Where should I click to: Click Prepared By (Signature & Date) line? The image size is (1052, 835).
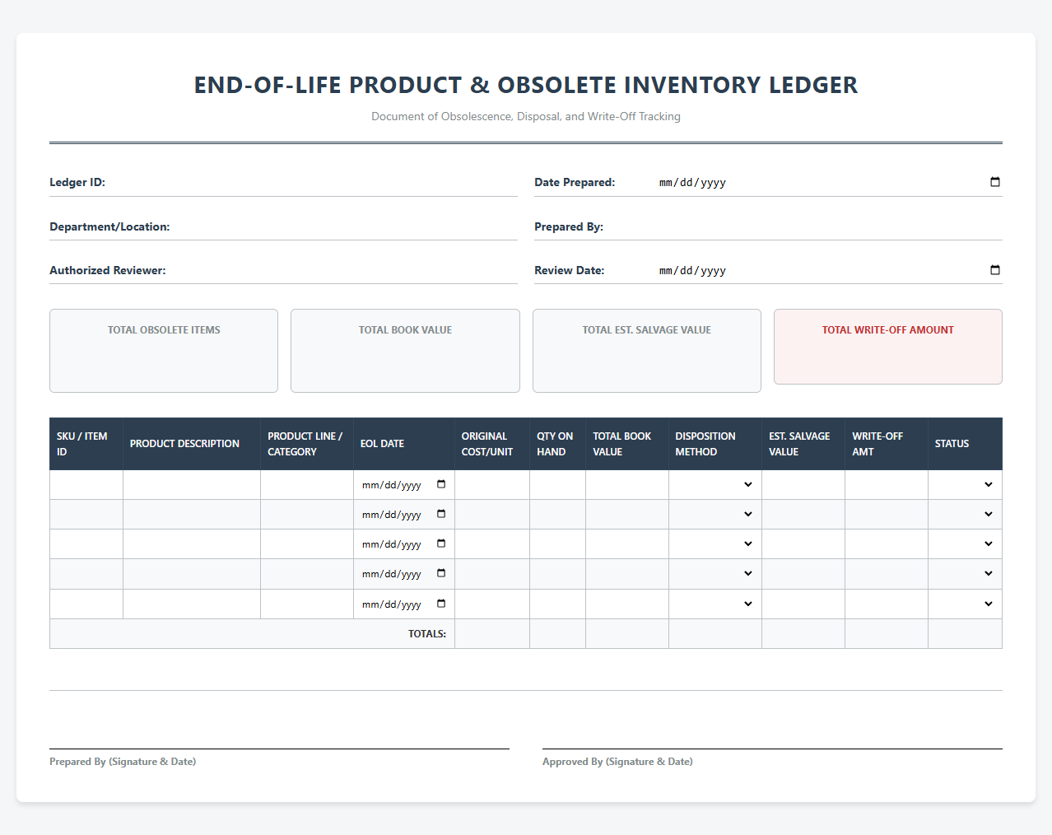[279, 749]
